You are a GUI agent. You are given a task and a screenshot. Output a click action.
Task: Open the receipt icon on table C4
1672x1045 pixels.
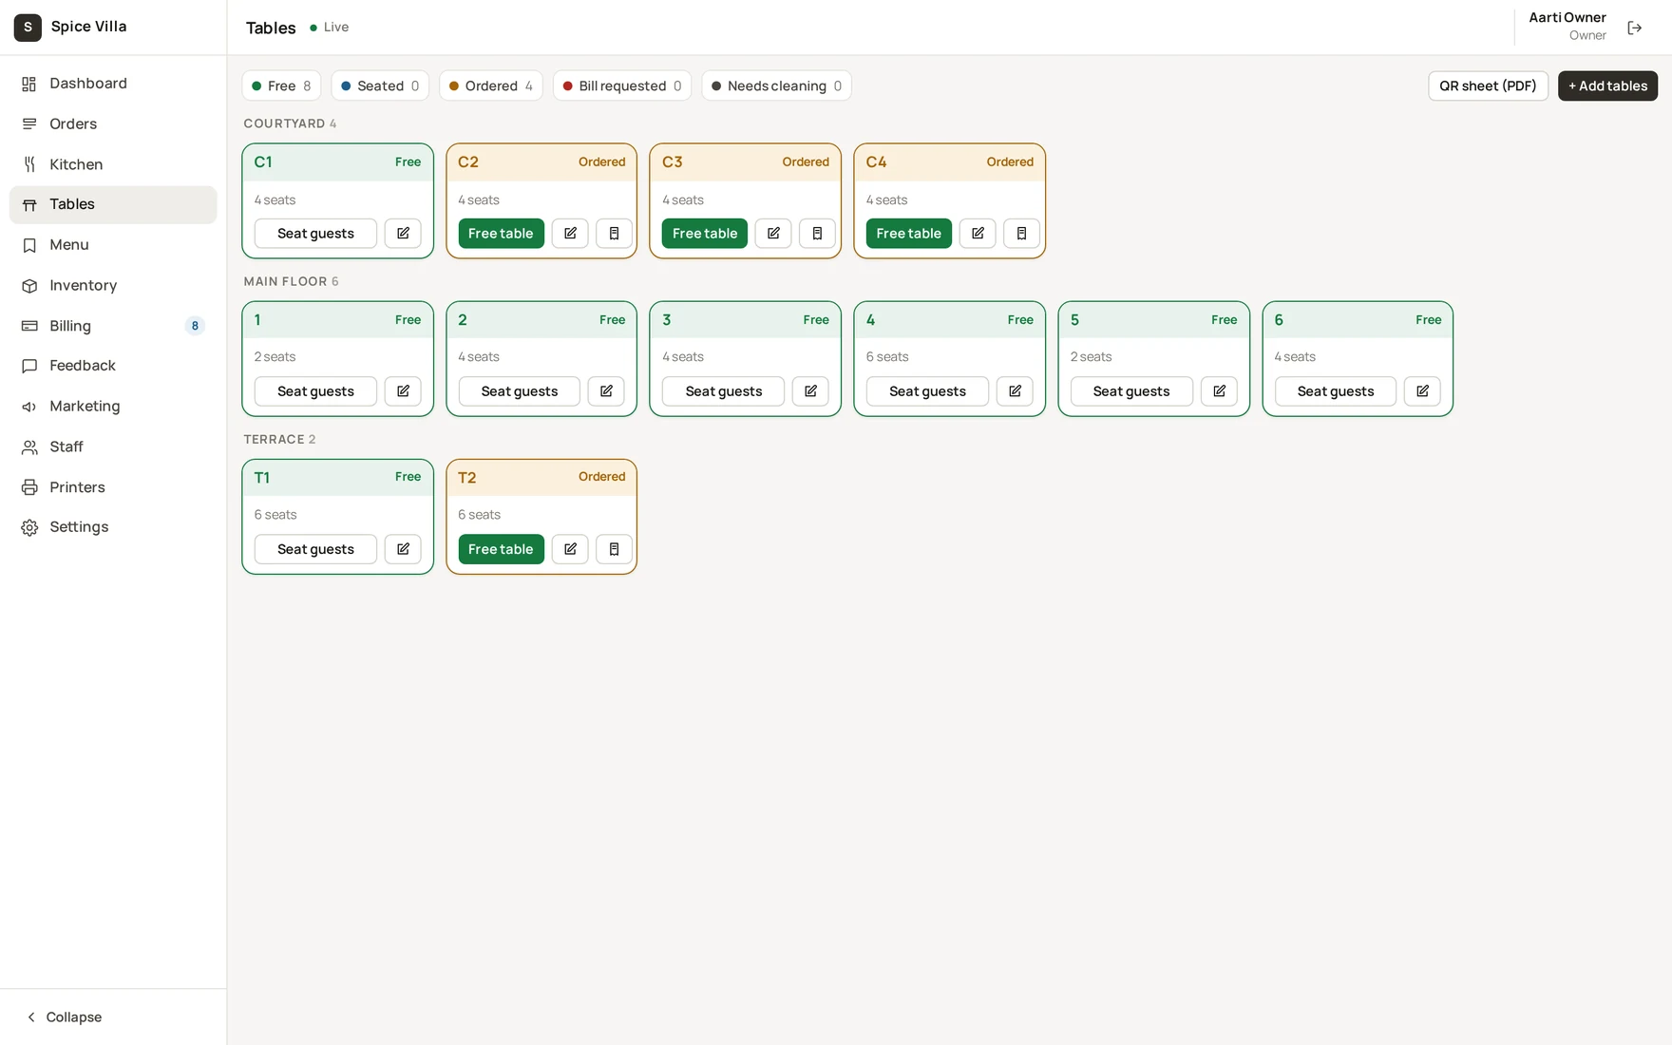click(1021, 234)
